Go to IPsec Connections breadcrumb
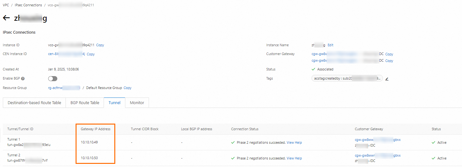This screenshot has height=167, width=462. (x=28, y=5)
